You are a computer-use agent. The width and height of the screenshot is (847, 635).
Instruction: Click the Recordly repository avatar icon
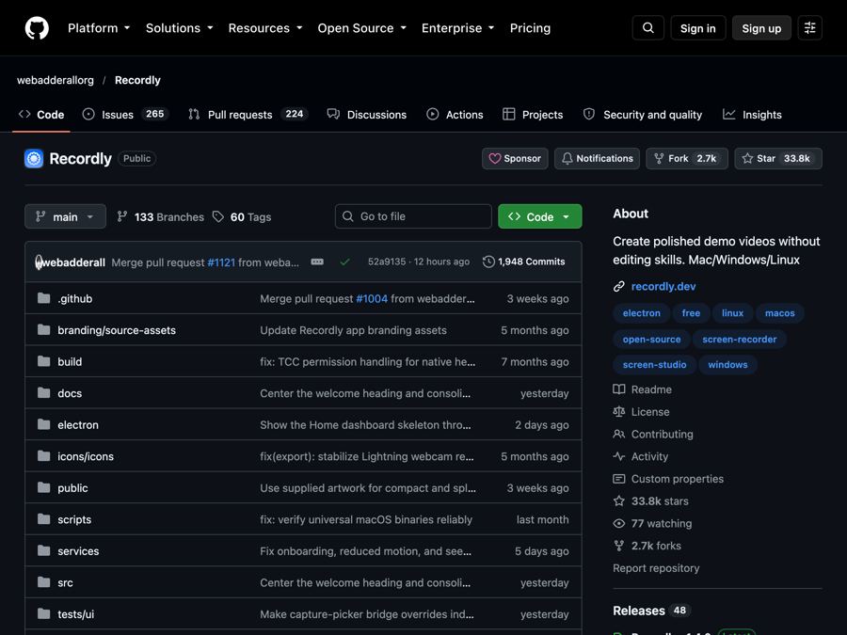(34, 159)
